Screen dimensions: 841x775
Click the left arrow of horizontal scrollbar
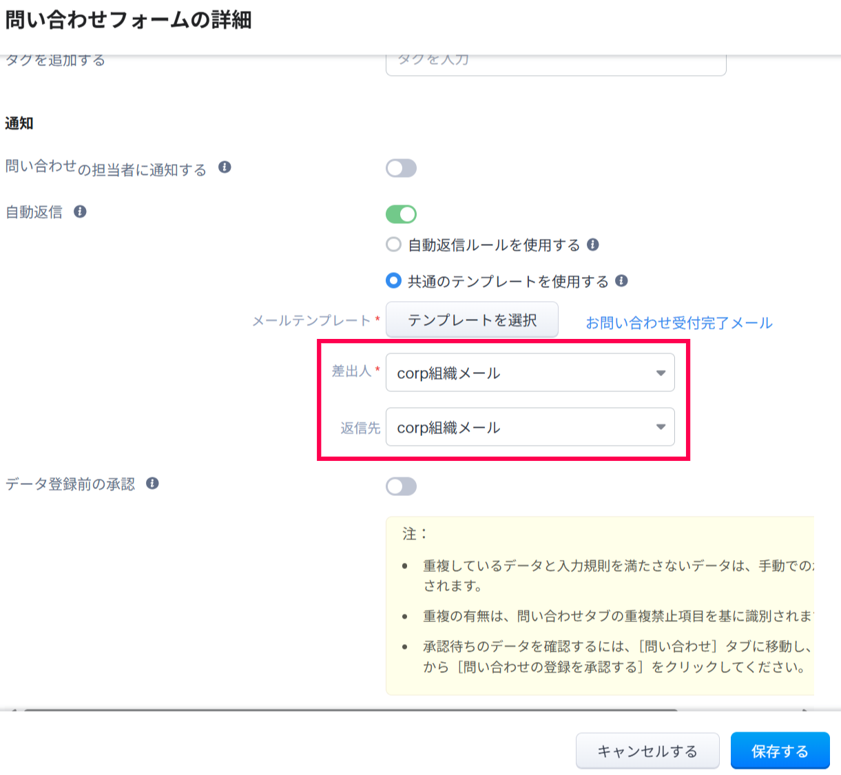tap(14, 710)
